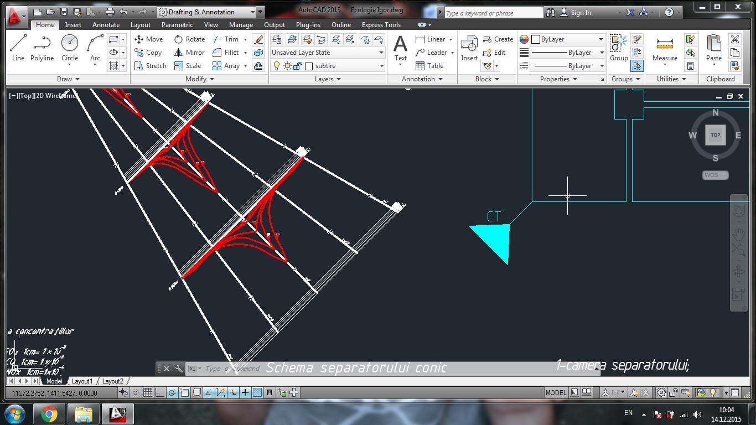Switch to the Layout1 tab
The image size is (756, 425).
(82, 381)
